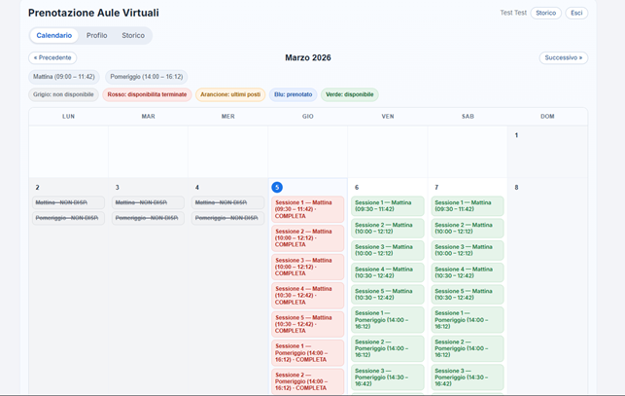625x396 pixels.
Task: Click the Storico button in header
Action: [x=545, y=14]
